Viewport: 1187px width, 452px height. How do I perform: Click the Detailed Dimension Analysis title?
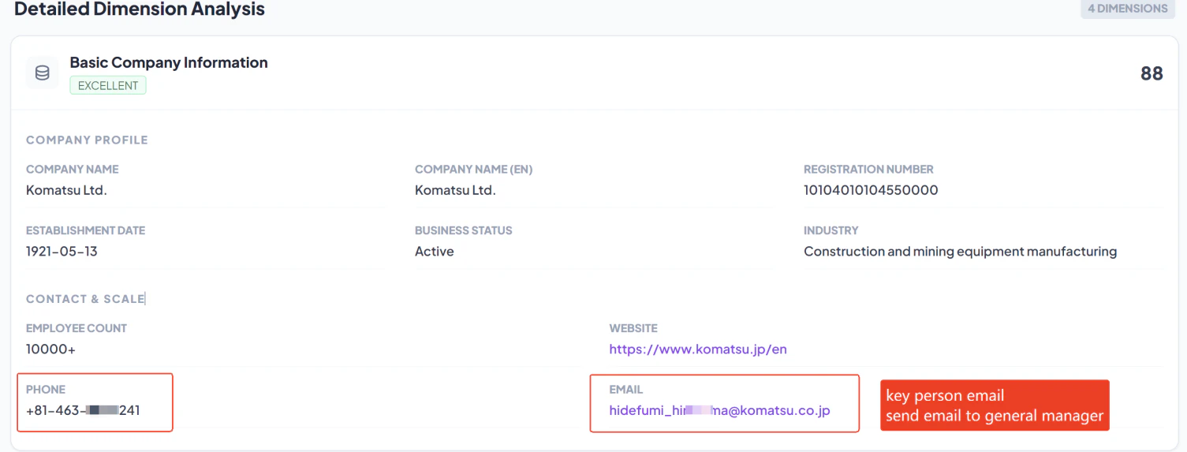[140, 9]
